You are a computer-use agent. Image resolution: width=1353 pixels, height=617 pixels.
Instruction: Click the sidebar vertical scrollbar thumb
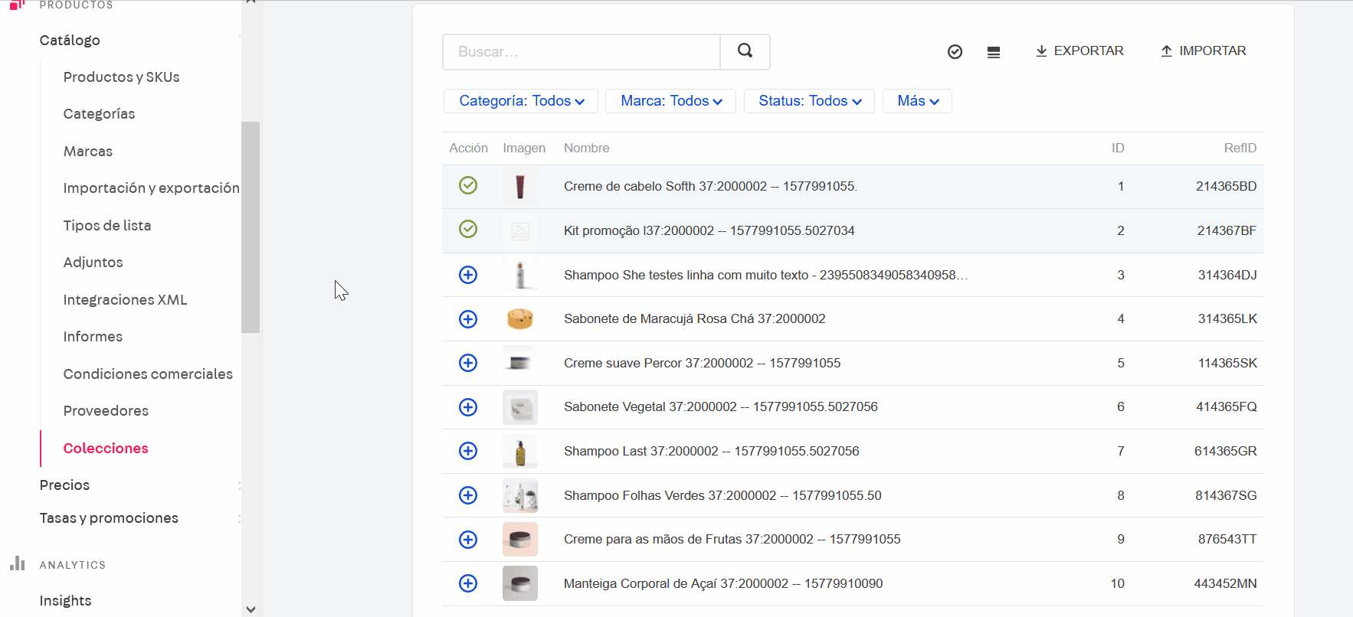click(251, 227)
